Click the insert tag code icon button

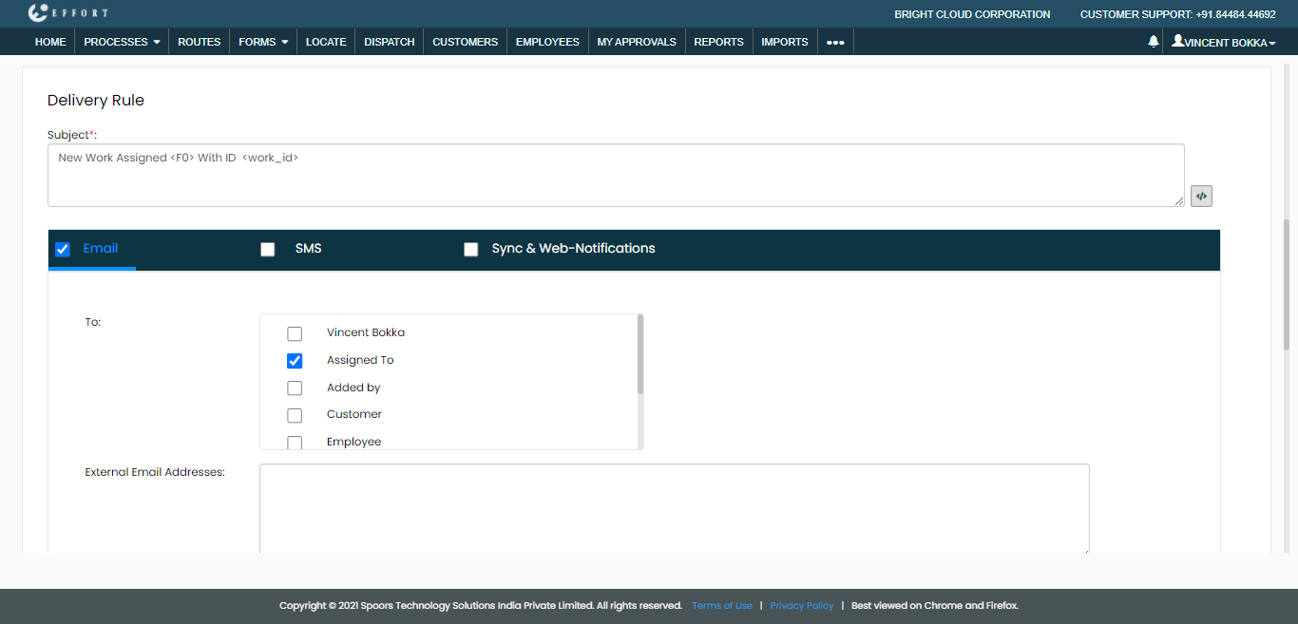click(1201, 197)
